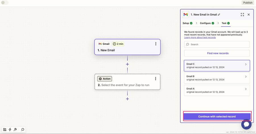Screen dimensions: 256x134
Task: Click the 2 min polling interval badge
Action: point(118,44)
